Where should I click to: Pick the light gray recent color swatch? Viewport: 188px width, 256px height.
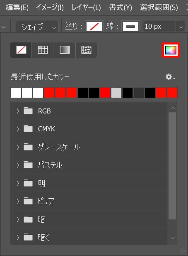(x=116, y=93)
